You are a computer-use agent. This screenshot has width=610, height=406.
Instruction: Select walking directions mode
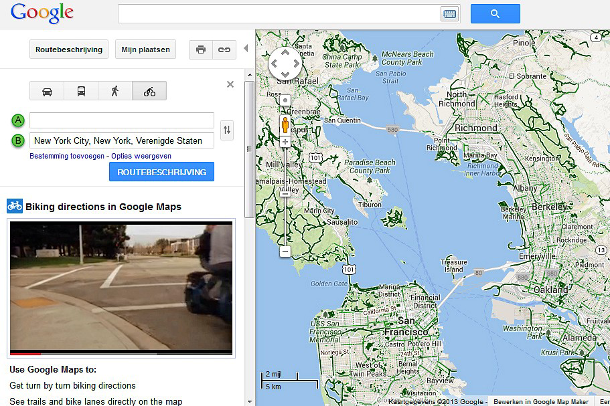click(115, 90)
